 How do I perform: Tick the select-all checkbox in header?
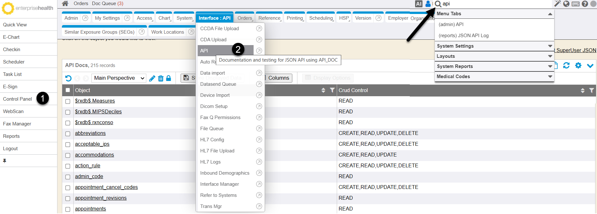[x=68, y=90]
